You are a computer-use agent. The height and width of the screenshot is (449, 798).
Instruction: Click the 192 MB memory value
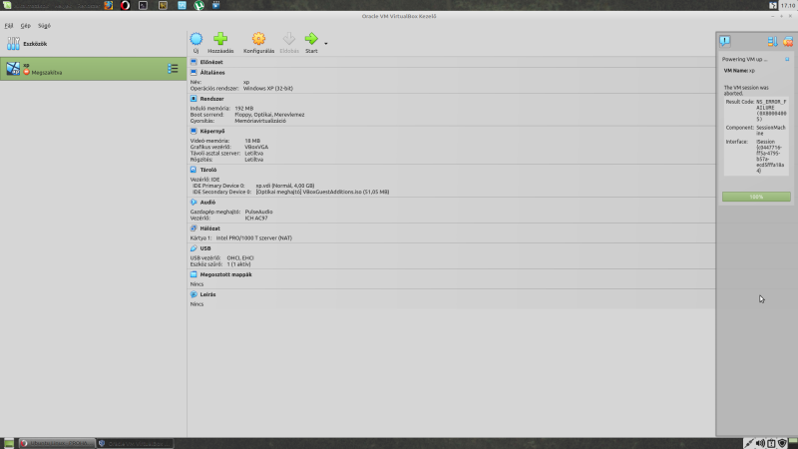point(243,109)
